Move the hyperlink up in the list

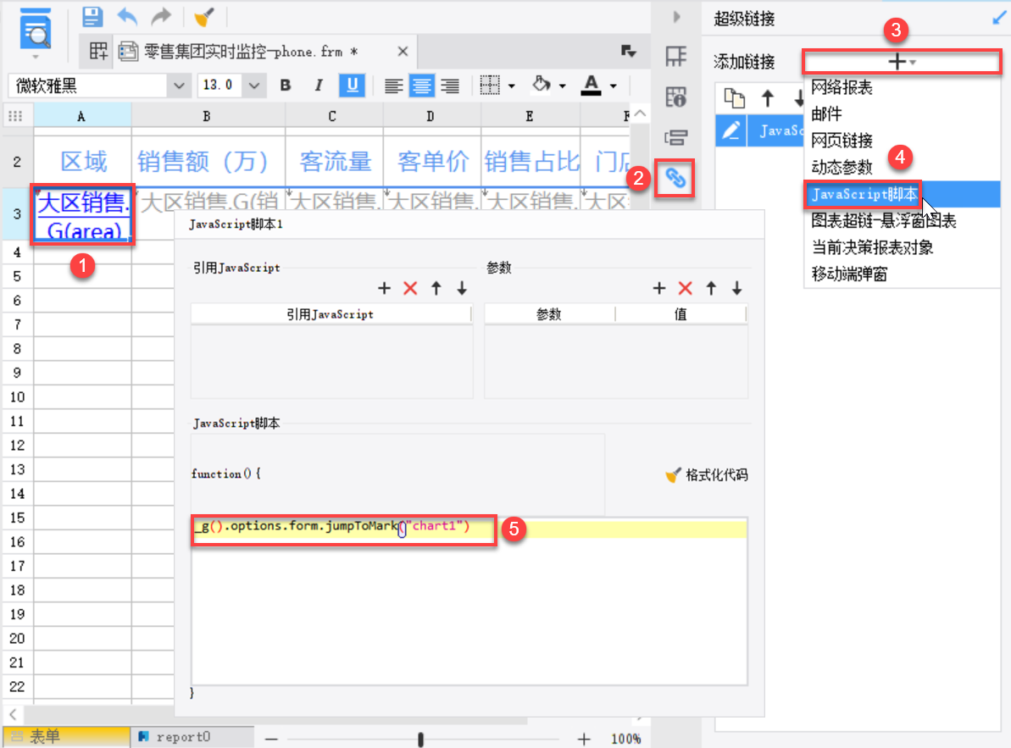pos(767,98)
